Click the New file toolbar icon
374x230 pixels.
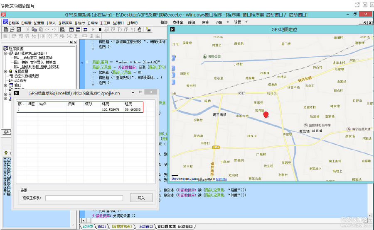point(5,30)
